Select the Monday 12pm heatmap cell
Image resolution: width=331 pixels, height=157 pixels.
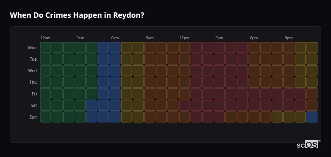click(185, 48)
